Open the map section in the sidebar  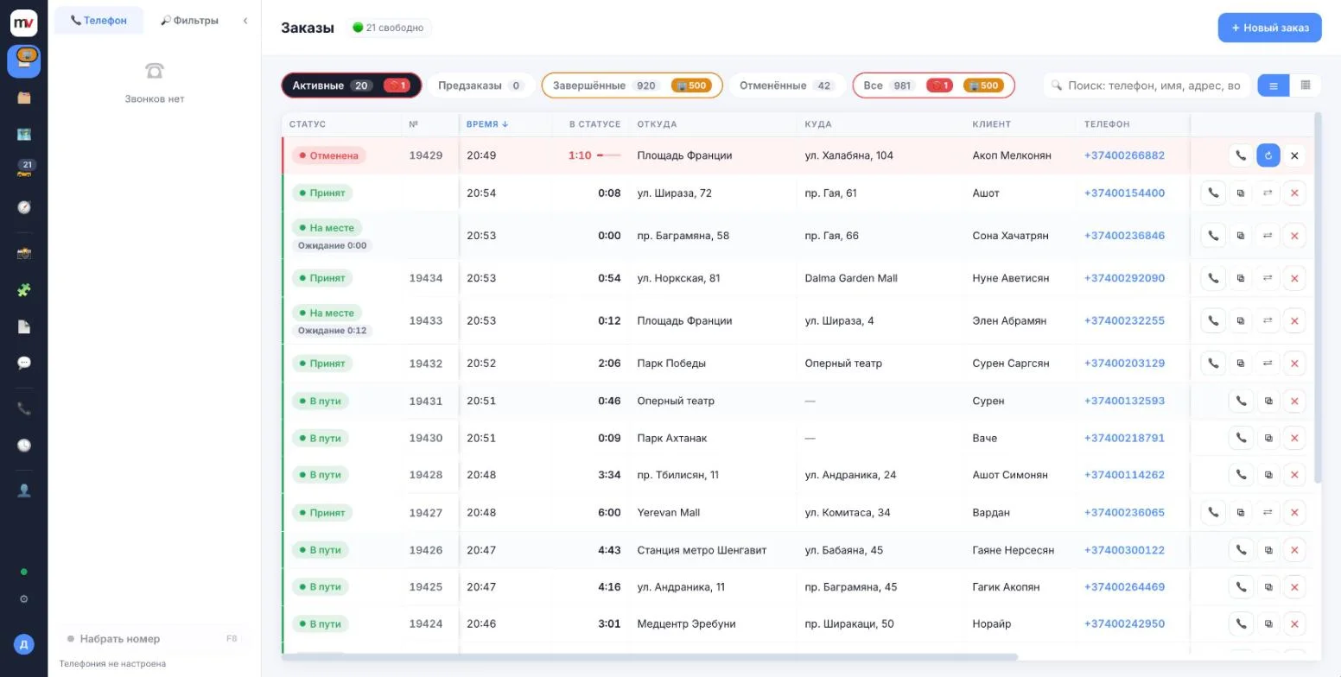tap(24, 134)
